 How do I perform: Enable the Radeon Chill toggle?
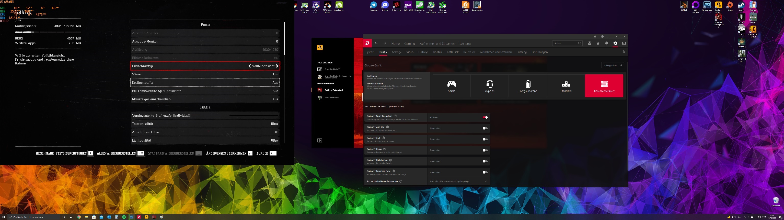pos(485,139)
